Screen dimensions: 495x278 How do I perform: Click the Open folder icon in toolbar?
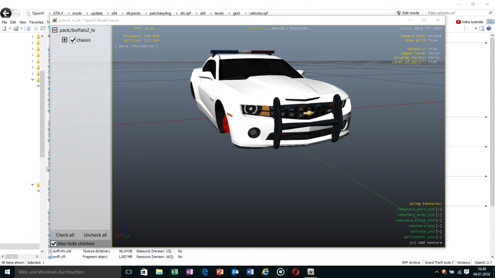tap(16, 28)
